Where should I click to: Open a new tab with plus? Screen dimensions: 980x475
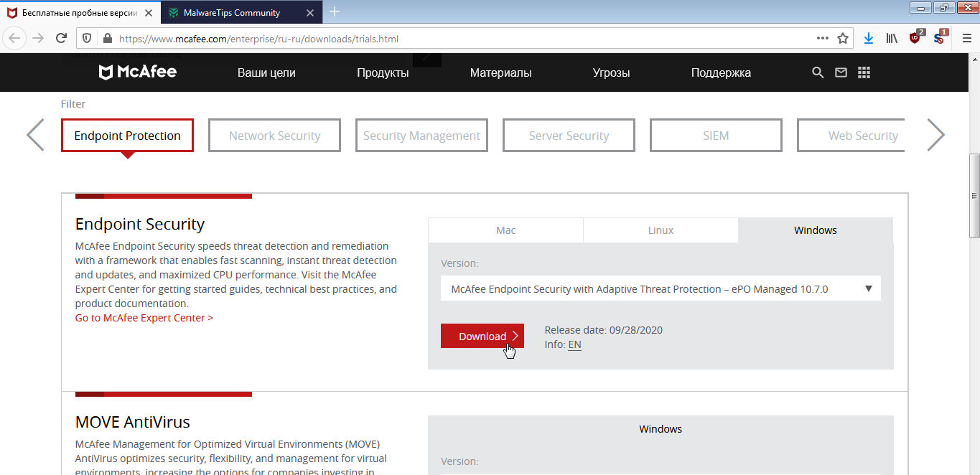click(335, 12)
